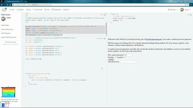Click the submit.addEventListe line in the JavaScript editor
Screen dimensions: 193x108
pos(33,59)
